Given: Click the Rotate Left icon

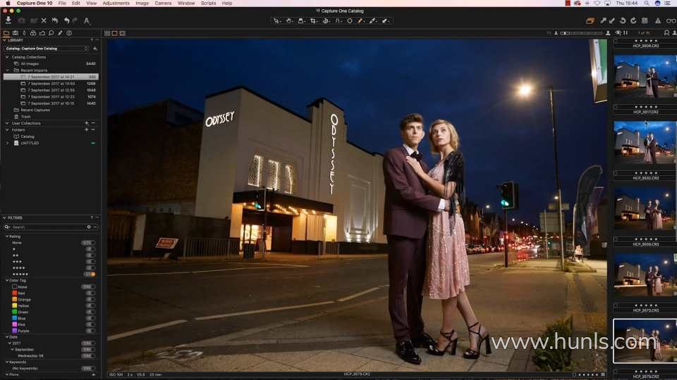Looking at the screenshot, I should [x=623, y=20].
